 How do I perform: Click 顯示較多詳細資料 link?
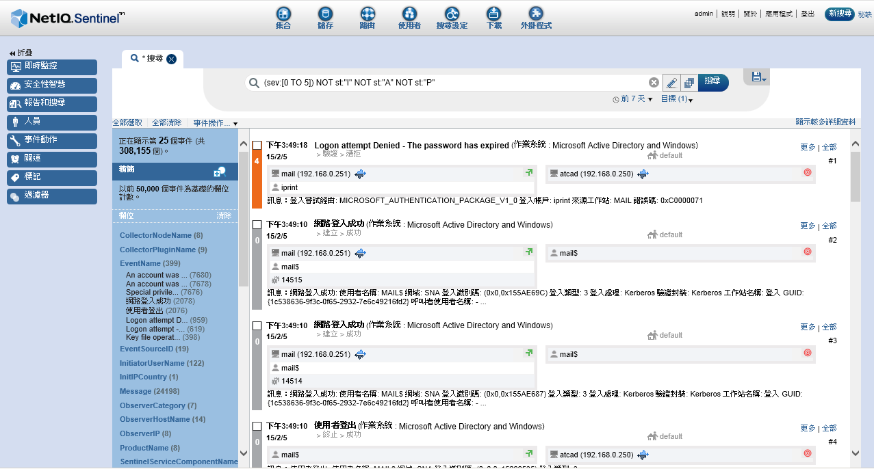pyautogui.click(x=825, y=122)
